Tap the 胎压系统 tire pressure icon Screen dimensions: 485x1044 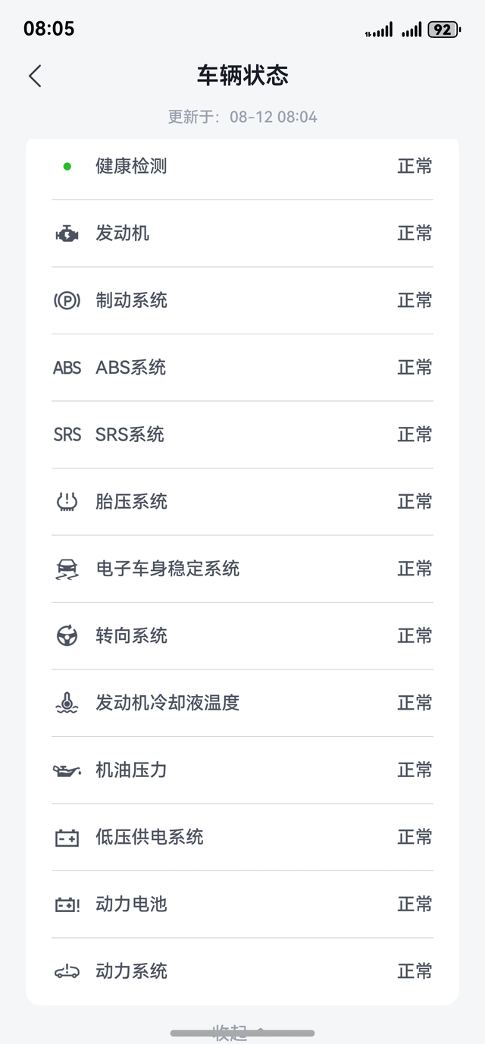[x=67, y=501]
